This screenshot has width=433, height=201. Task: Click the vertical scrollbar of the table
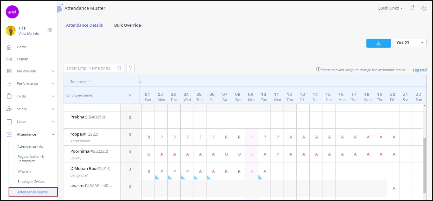click(x=424, y=165)
